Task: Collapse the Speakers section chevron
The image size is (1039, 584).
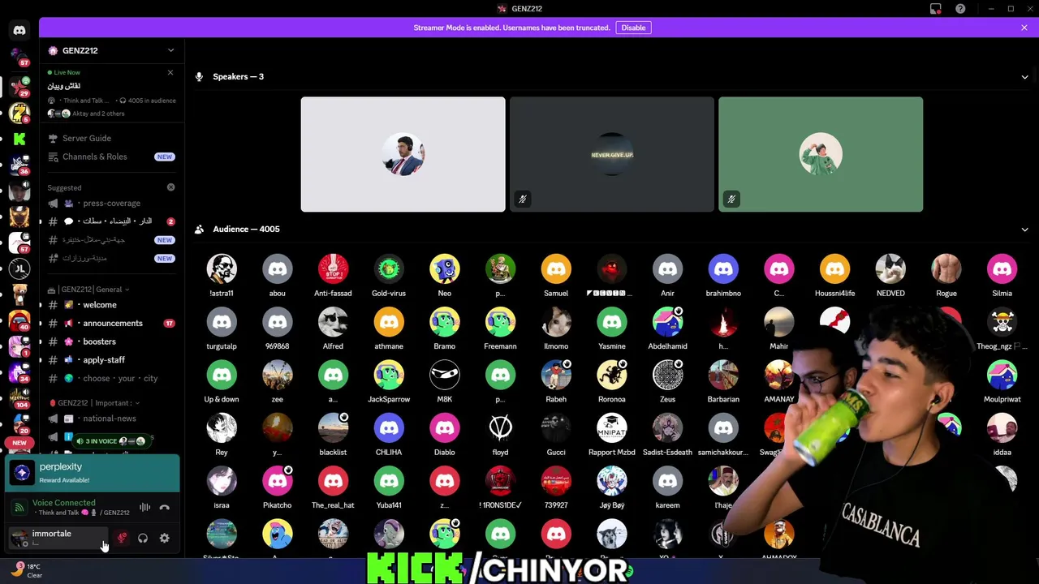Action: 1024,77
